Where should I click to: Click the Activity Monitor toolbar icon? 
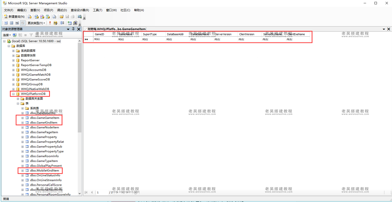(80, 17)
